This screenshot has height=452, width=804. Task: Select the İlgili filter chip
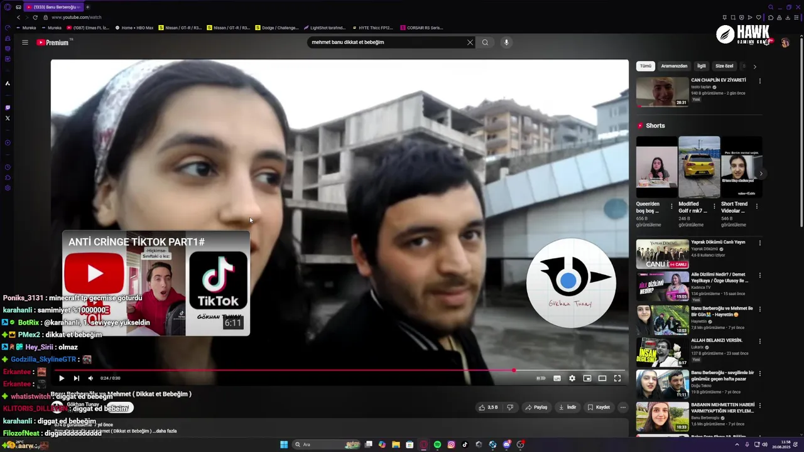[x=702, y=66]
